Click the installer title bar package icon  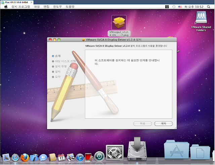[83, 40]
